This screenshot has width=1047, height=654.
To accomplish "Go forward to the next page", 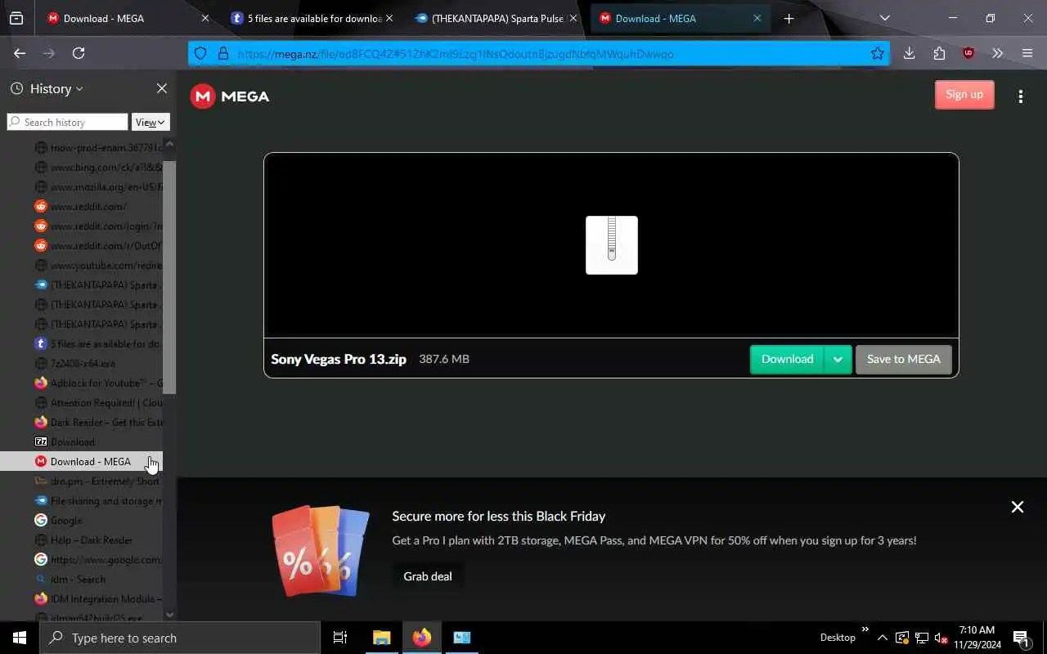I will click(x=49, y=53).
